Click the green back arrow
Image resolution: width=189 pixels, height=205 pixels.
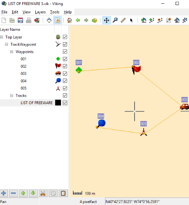78,20
